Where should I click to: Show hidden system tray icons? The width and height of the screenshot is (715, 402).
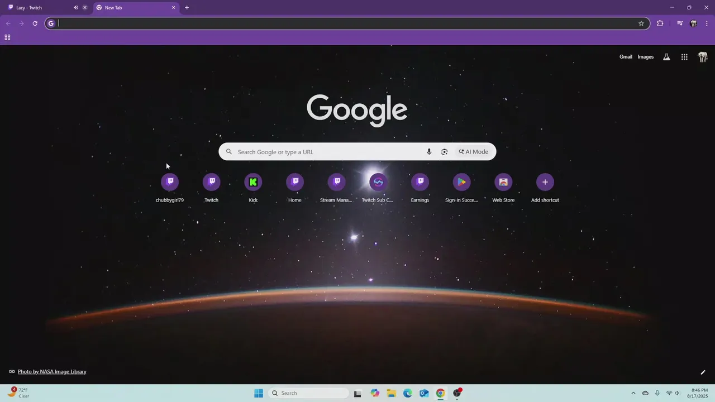[x=633, y=393]
